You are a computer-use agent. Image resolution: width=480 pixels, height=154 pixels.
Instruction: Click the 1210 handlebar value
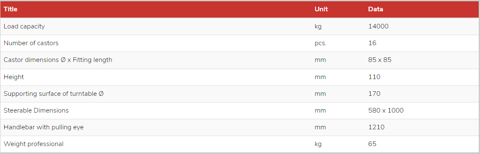tap(376, 127)
